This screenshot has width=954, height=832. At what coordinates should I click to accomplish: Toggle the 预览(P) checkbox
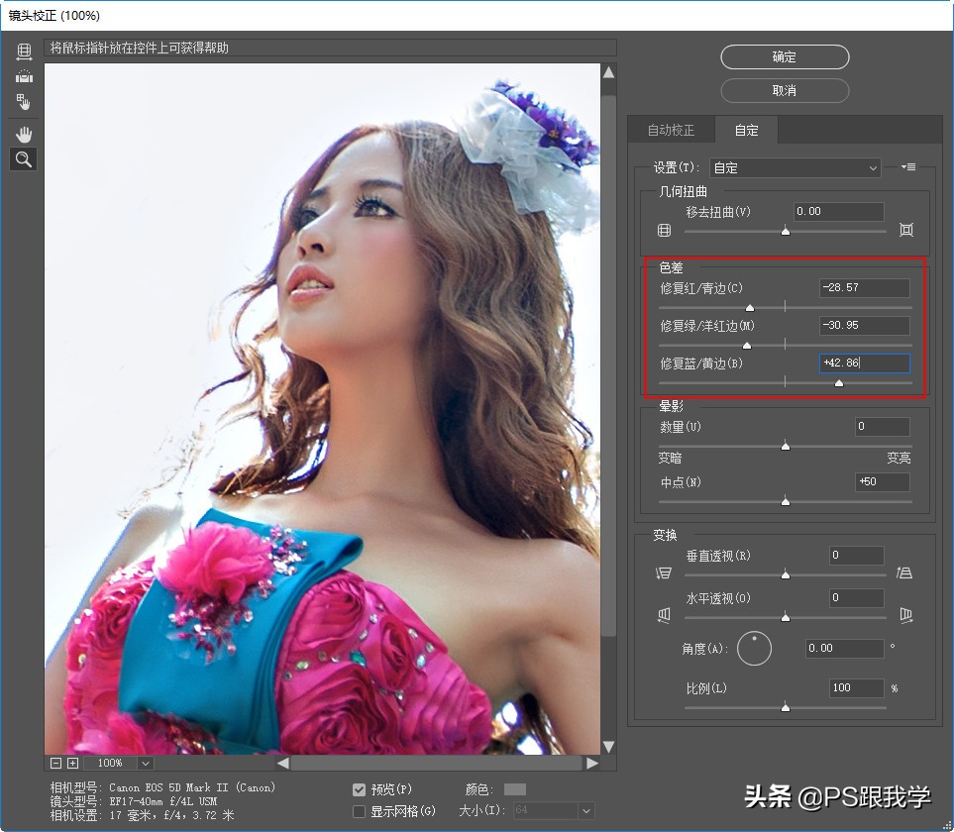359,789
